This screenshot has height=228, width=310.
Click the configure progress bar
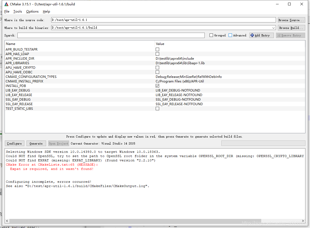263,143
